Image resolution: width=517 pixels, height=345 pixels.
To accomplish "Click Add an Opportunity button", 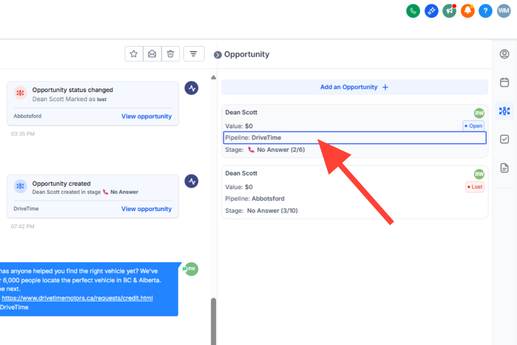I will (355, 87).
